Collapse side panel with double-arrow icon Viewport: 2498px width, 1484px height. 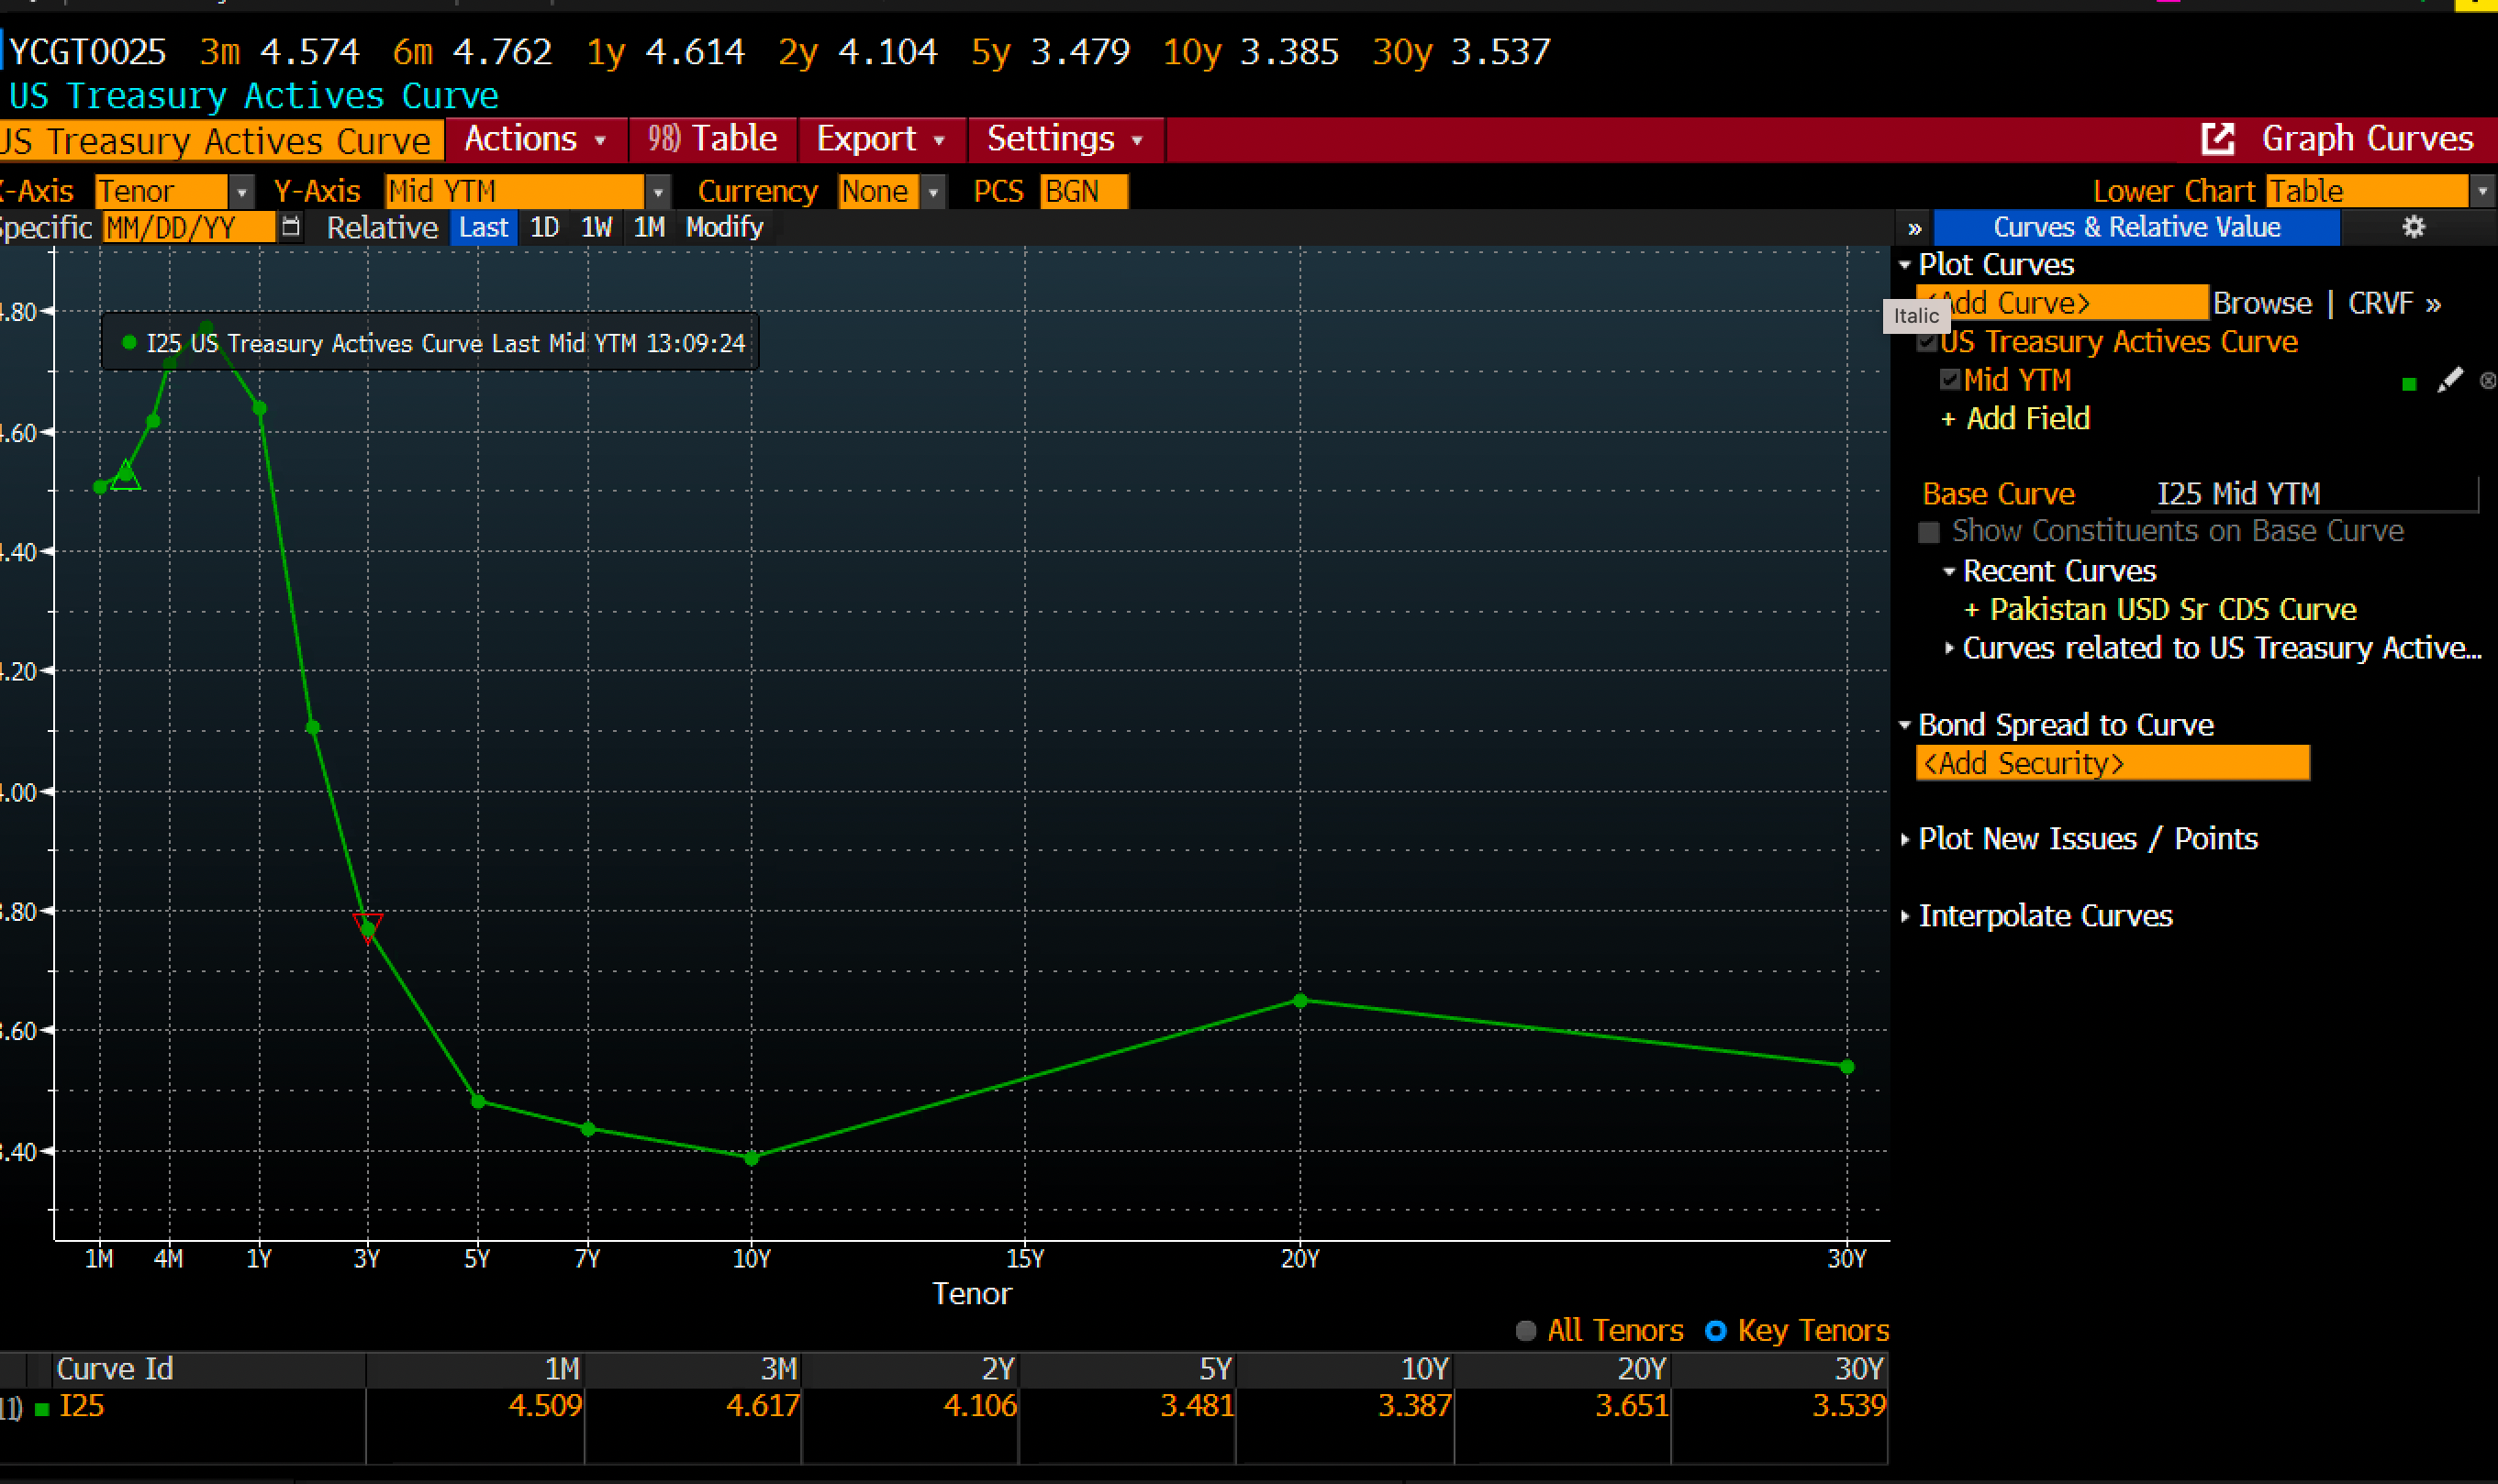1913,228
